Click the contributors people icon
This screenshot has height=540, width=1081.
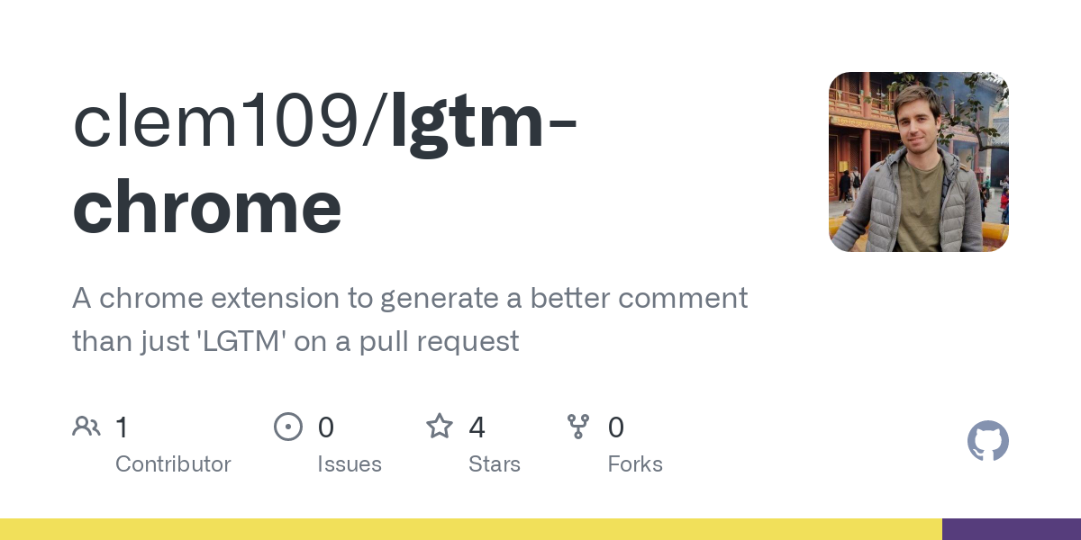point(86,427)
